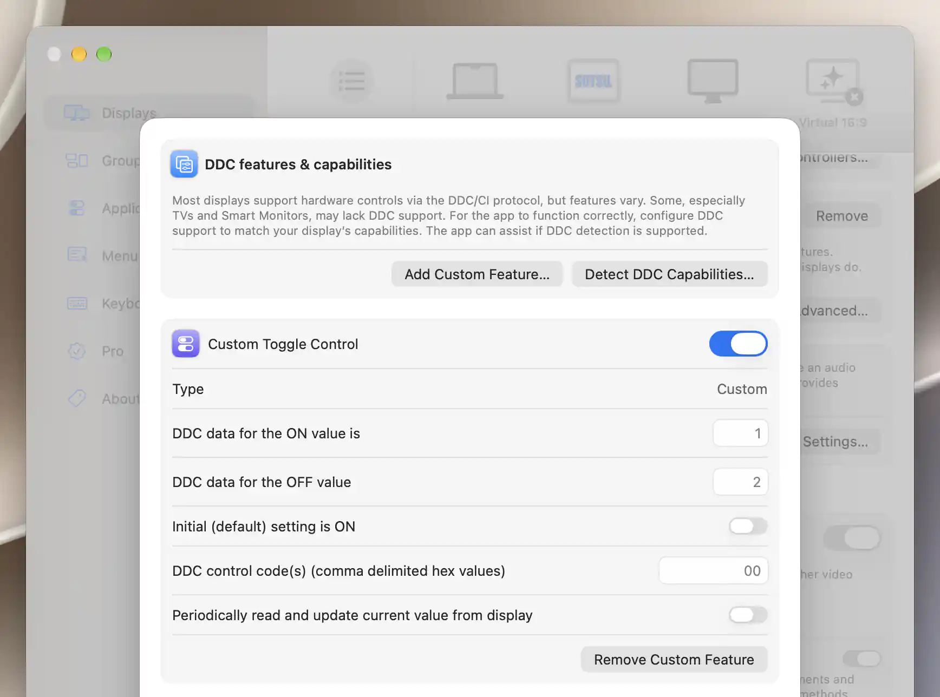Click the purple Custom Toggle Control icon
Screen dimensions: 940x697
(186, 344)
